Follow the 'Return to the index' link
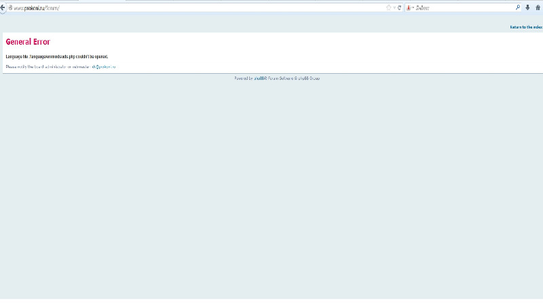The width and height of the screenshot is (543, 306). coord(525,27)
